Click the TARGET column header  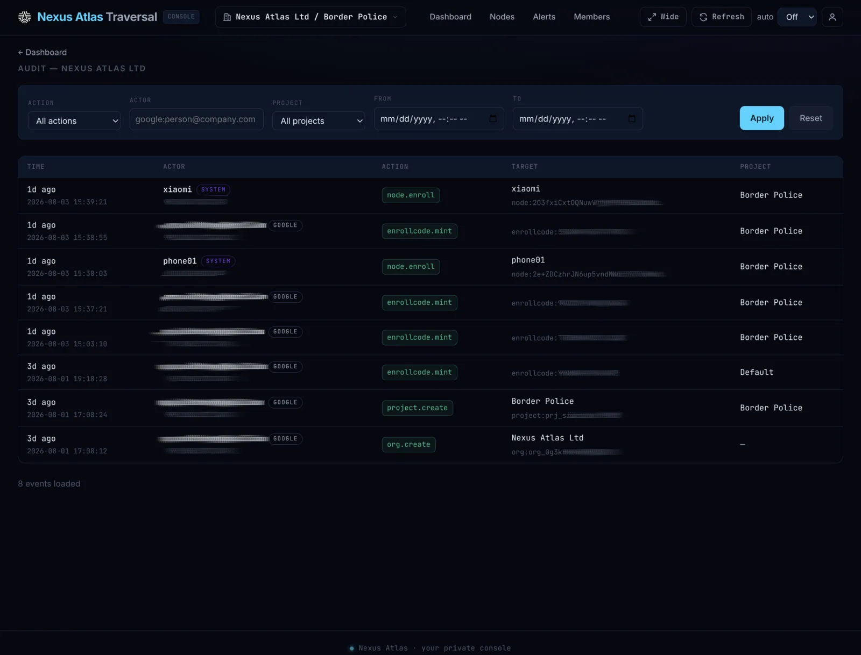coord(525,167)
